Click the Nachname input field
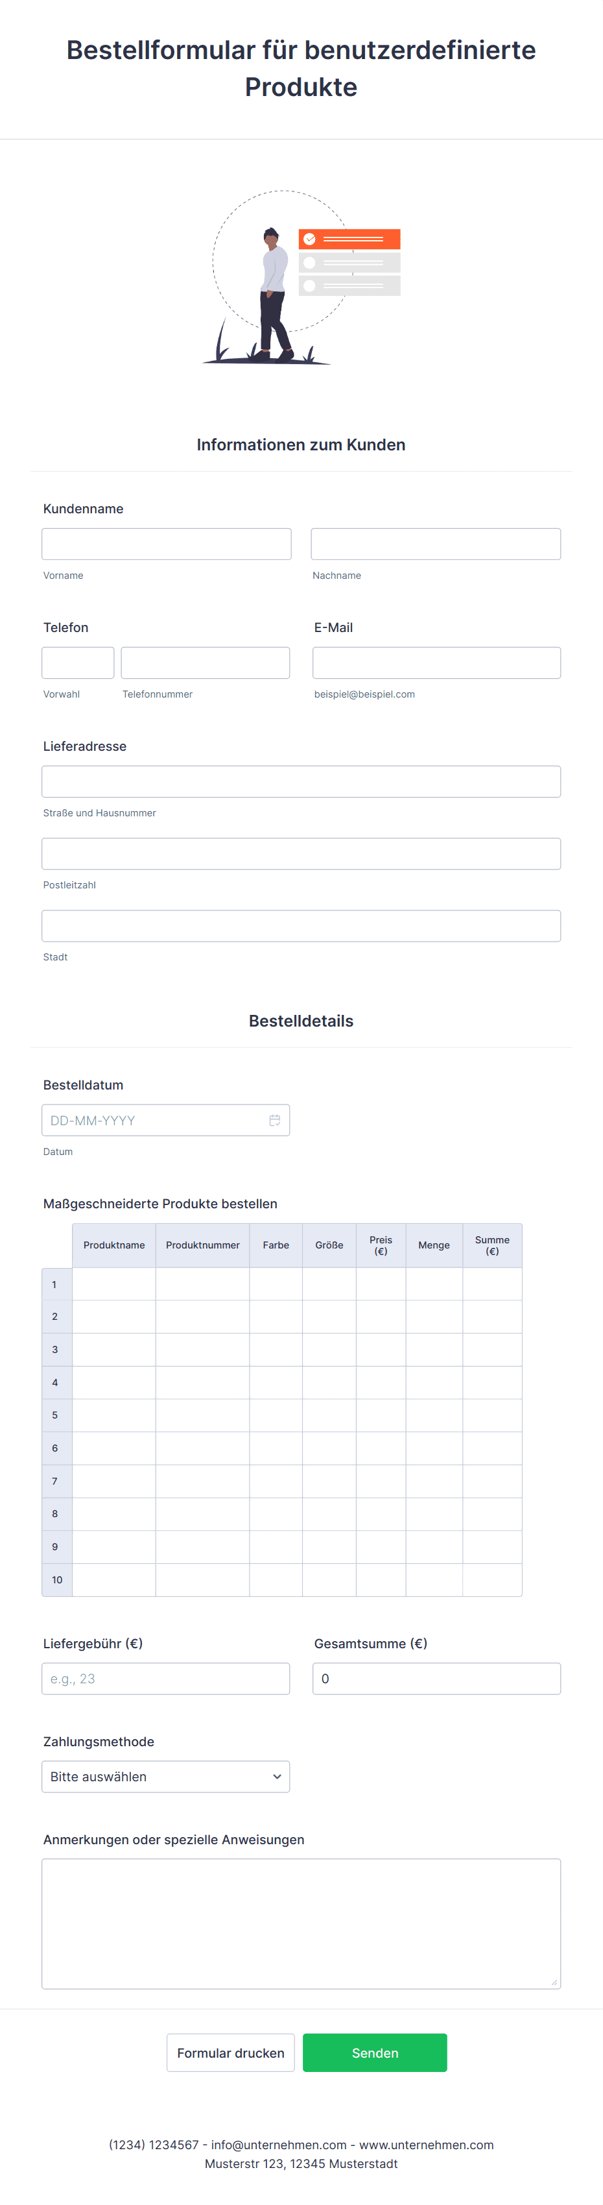 tap(435, 544)
